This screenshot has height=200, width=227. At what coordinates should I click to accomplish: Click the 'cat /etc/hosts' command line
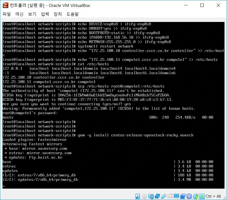(56, 64)
